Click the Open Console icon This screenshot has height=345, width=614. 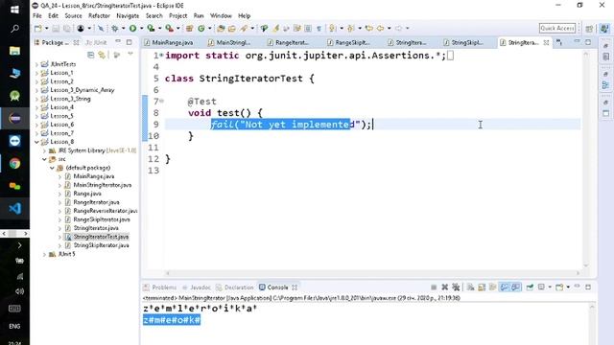point(559,287)
